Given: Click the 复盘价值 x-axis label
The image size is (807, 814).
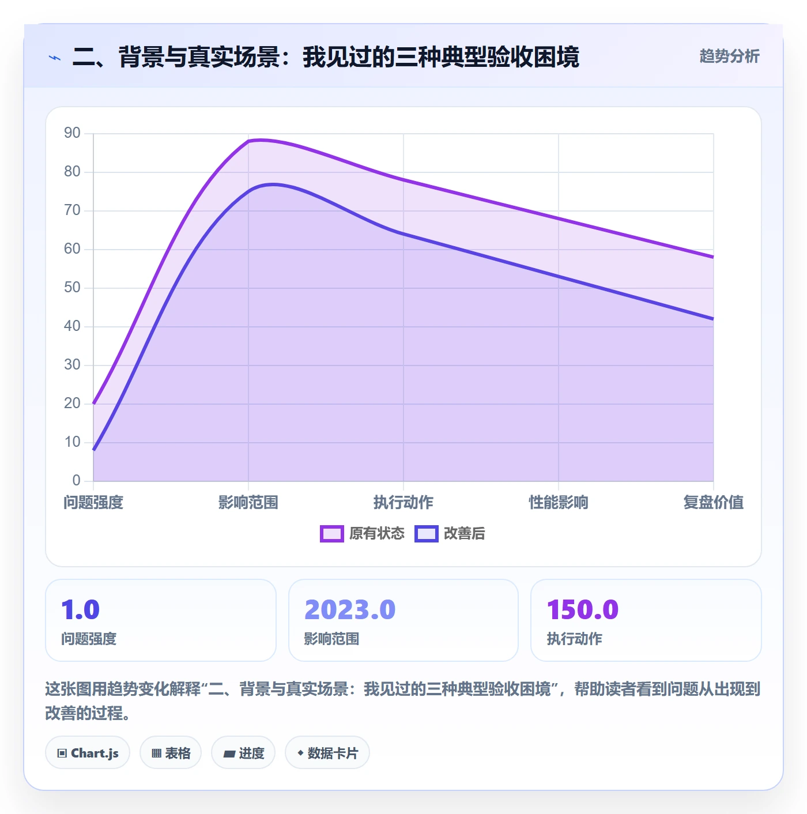Looking at the screenshot, I should click(x=714, y=503).
